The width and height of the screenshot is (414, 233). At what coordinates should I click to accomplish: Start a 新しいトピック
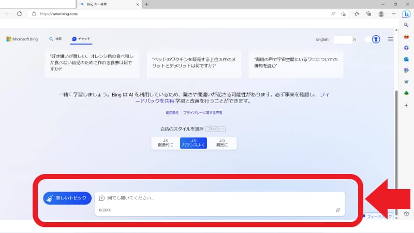[67, 198]
